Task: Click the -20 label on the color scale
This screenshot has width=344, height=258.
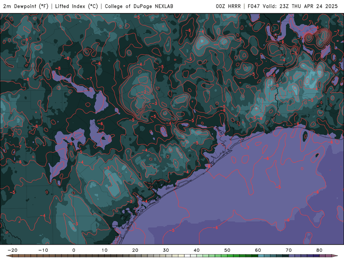Action: pos(12,250)
